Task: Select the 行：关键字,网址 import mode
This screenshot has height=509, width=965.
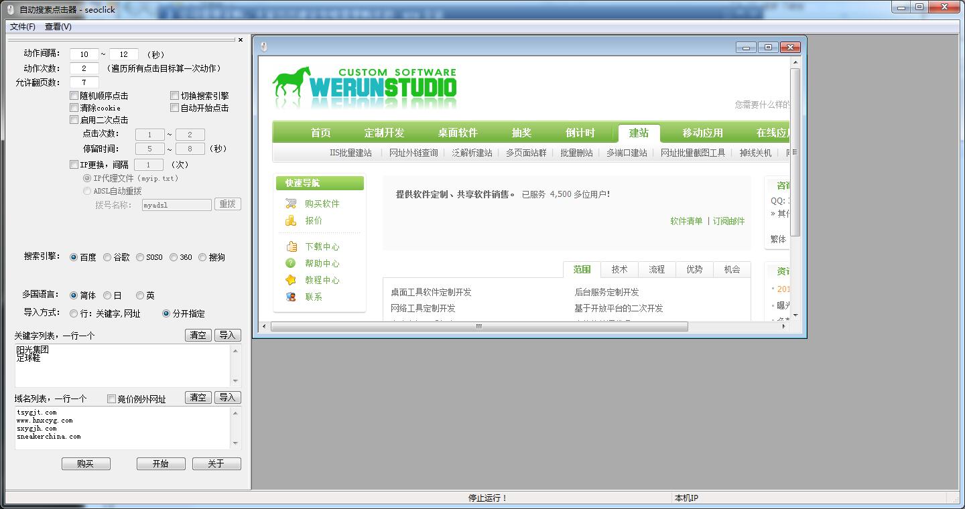Action: 74,312
